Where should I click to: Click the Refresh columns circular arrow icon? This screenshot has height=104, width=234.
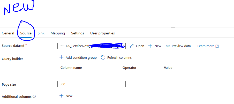click(x=103, y=57)
